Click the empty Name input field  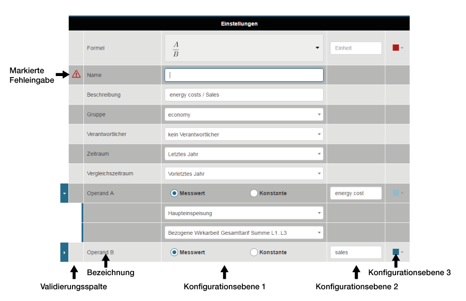pos(244,75)
